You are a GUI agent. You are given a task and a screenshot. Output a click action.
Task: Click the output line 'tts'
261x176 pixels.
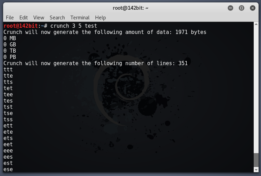pyautogui.click(x=8, y=82)
